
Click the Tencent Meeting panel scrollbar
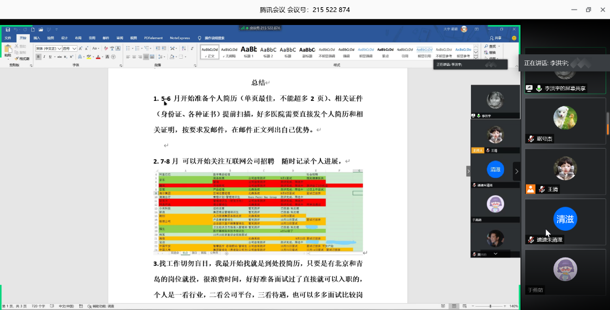coord(608,124)
